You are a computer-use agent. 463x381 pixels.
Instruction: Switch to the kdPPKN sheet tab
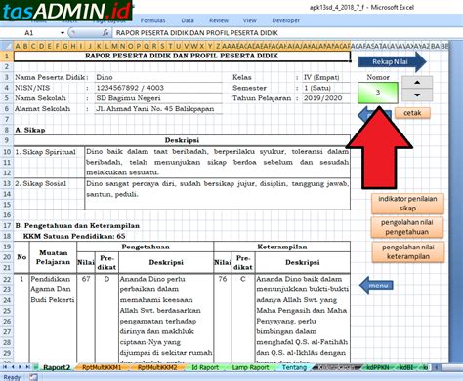coord(378,367)
